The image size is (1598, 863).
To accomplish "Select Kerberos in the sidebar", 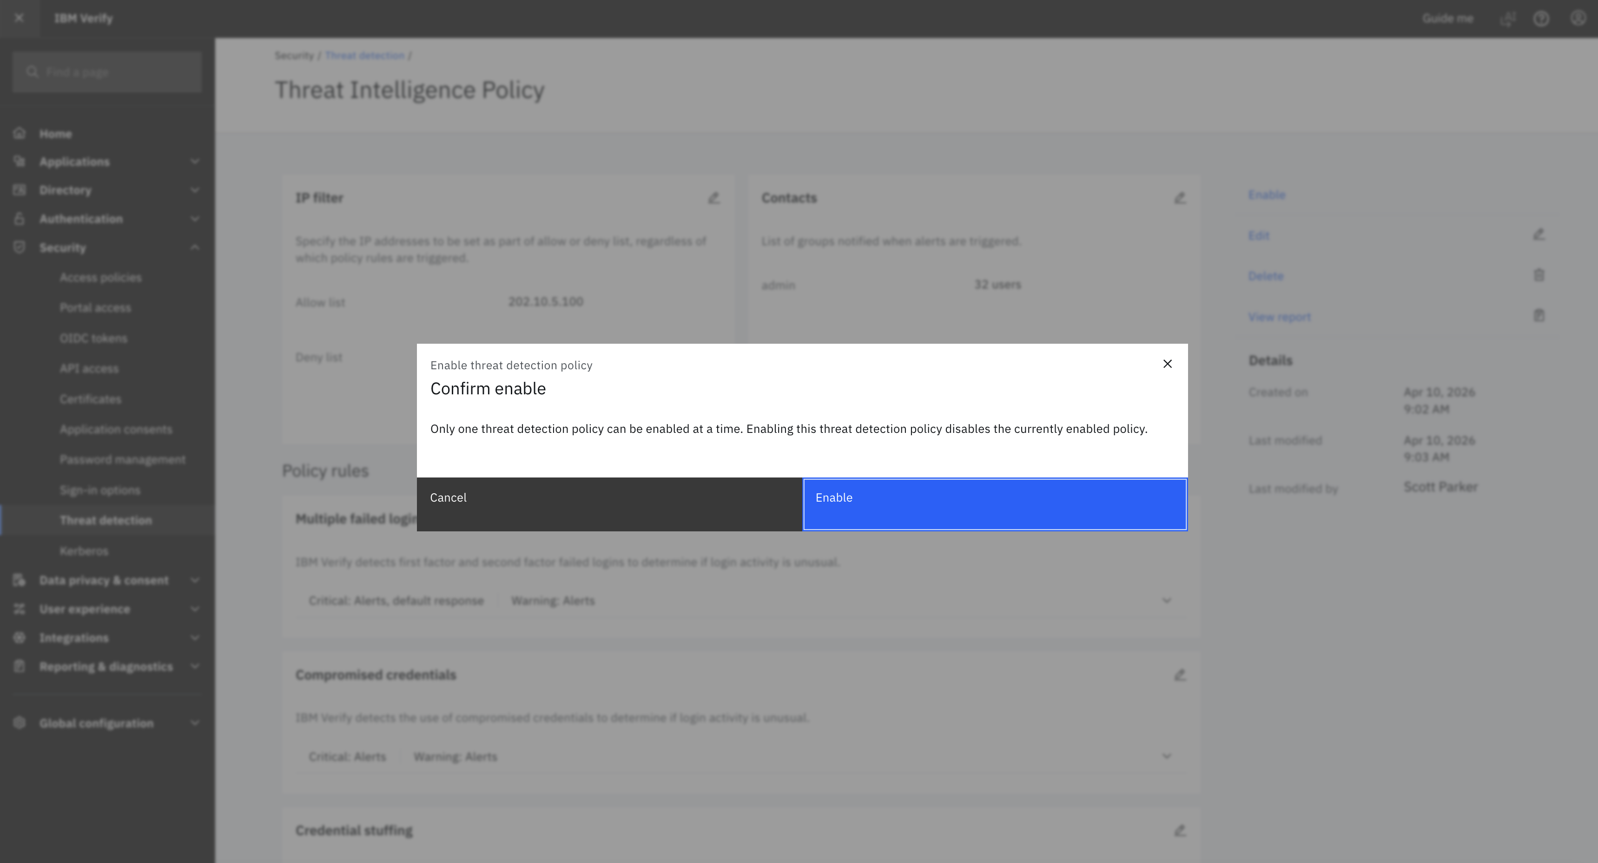I will tap(84, 550).
